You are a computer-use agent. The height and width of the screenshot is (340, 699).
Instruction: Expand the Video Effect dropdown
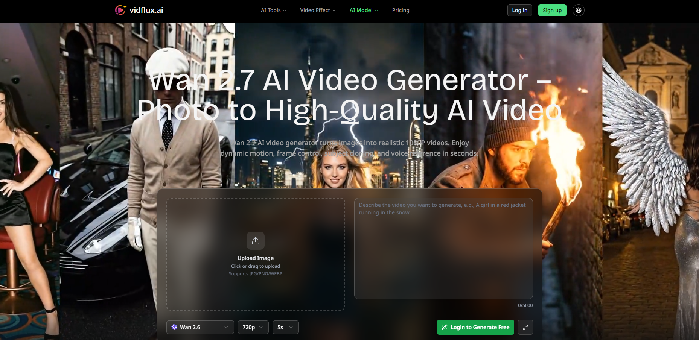click(317, 10)
